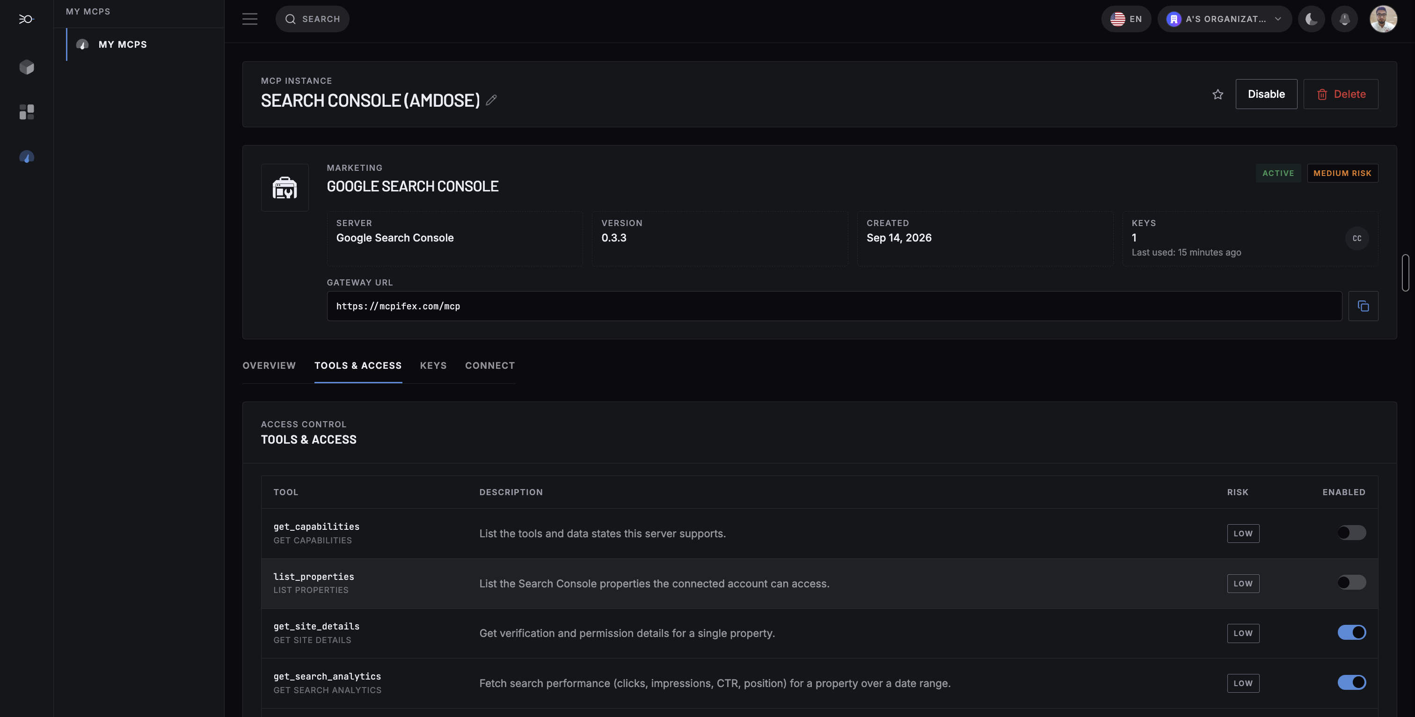Screen dimensions: 1415x717
Task: Click the pencil icon to rename instance
Action: coord(491,100)
